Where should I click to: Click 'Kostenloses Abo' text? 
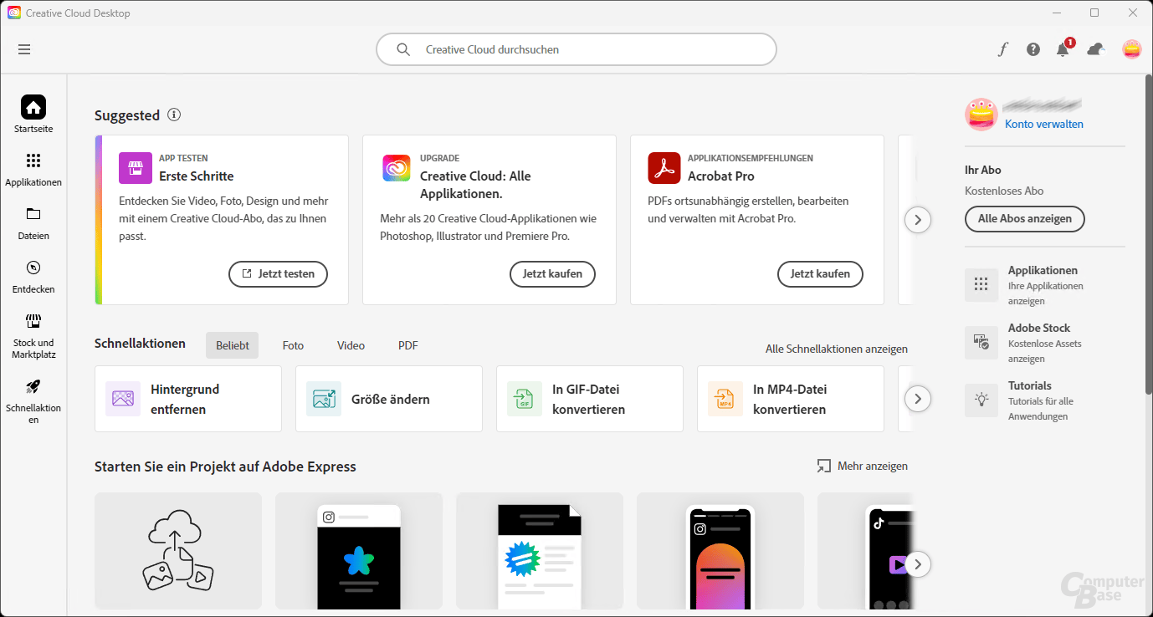[x=1004, y=191]
